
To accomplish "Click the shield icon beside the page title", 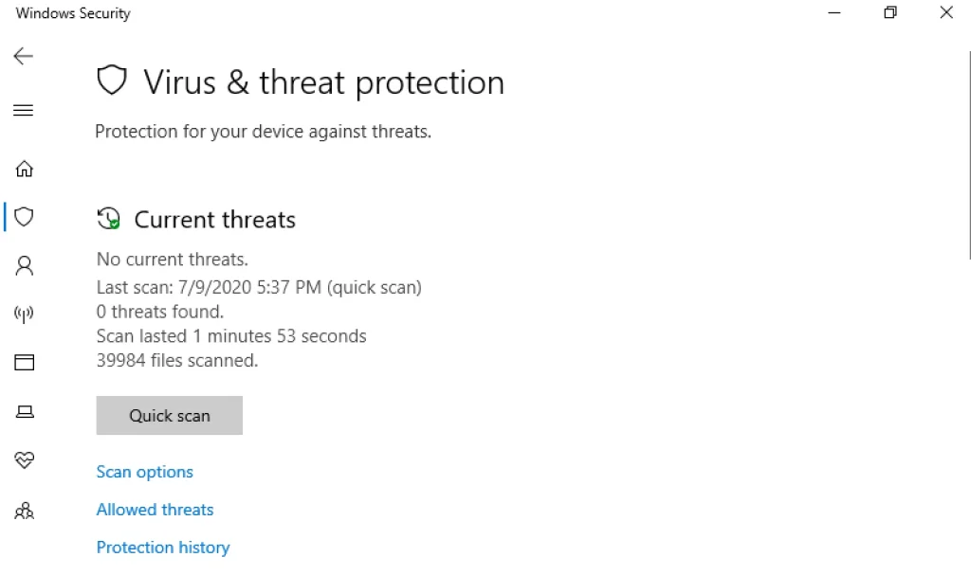I will tap(112, 81).
